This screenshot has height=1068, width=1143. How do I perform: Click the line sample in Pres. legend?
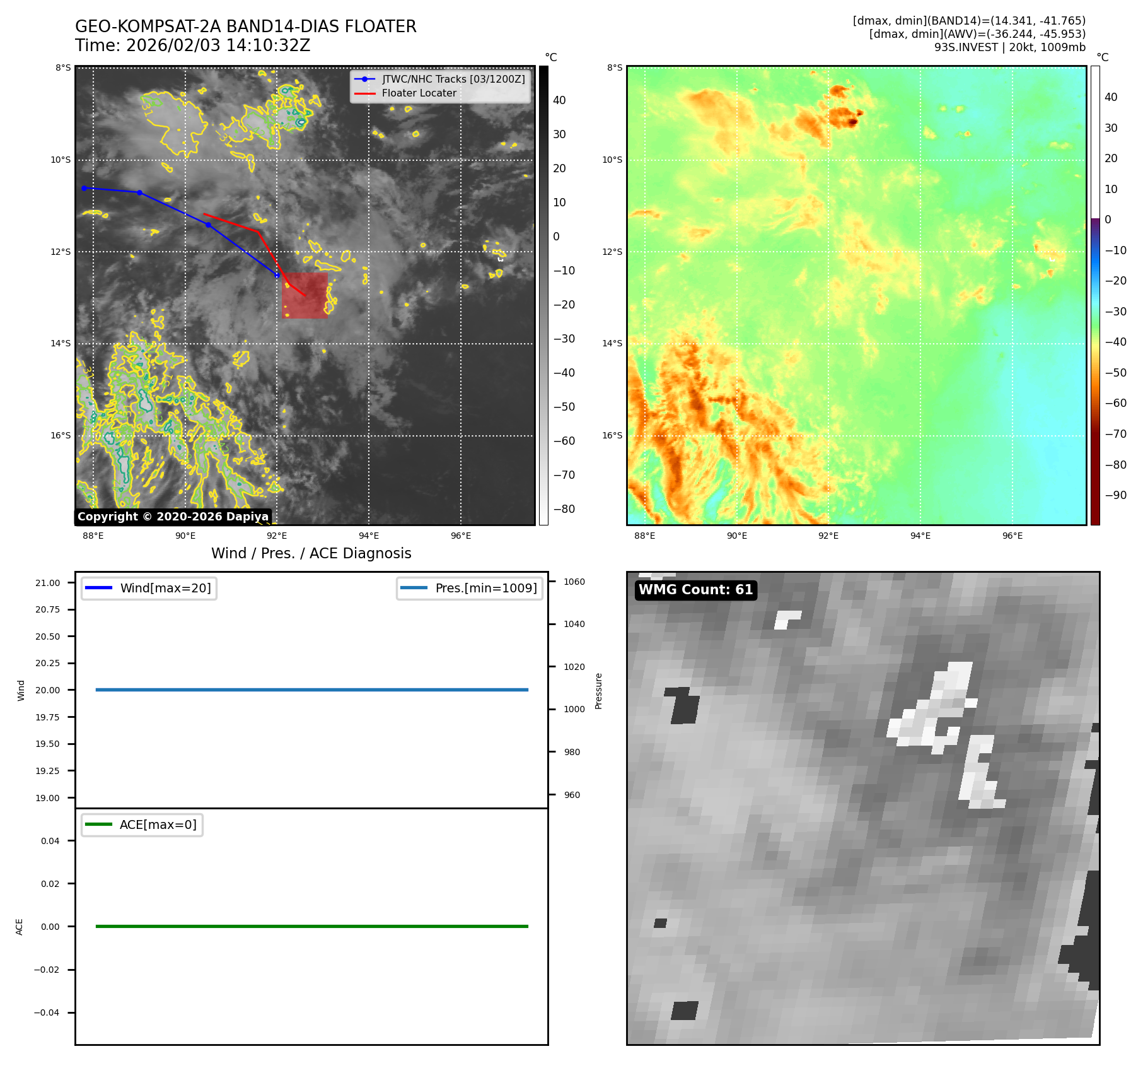[414, 588]
